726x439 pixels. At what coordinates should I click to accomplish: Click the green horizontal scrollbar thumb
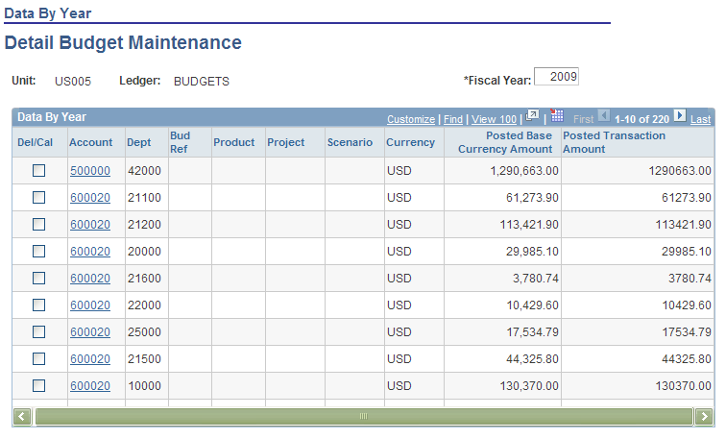[364, 416]
